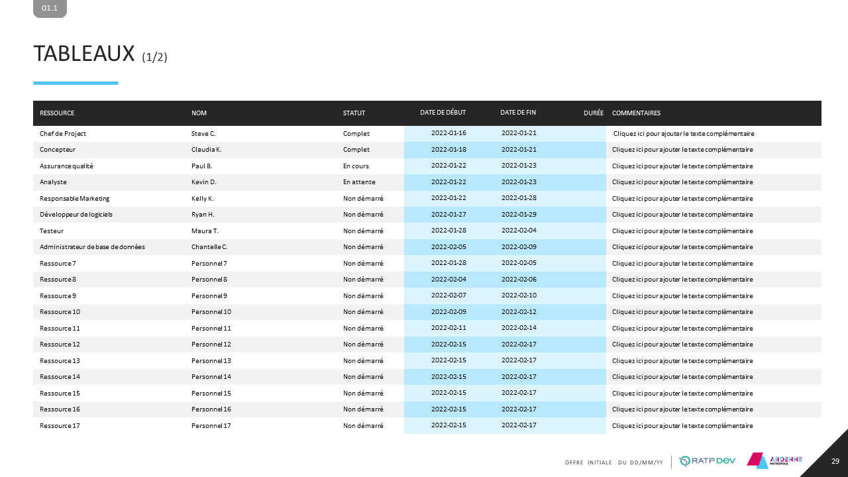The width and height of the screenshot is (848, 477).
Task: Select the TABLEAUX slide title
Action: coord(84,54)
